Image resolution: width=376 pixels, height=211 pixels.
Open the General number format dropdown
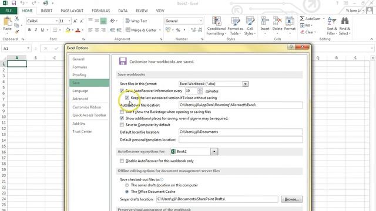pos(201,21)
